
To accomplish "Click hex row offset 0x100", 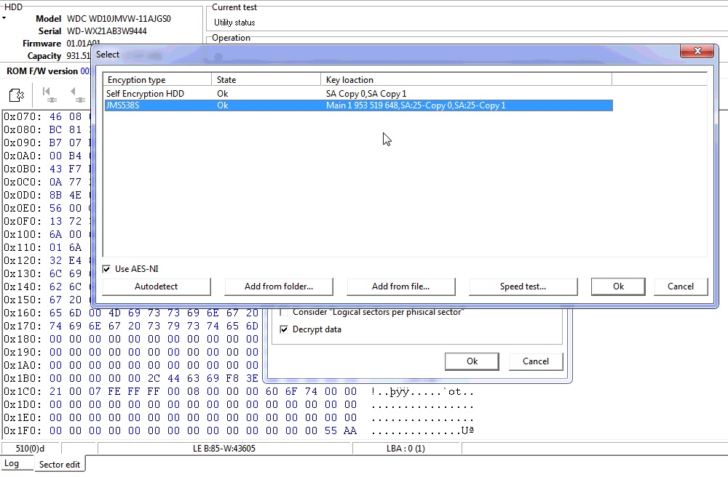I will coord(23,235).
